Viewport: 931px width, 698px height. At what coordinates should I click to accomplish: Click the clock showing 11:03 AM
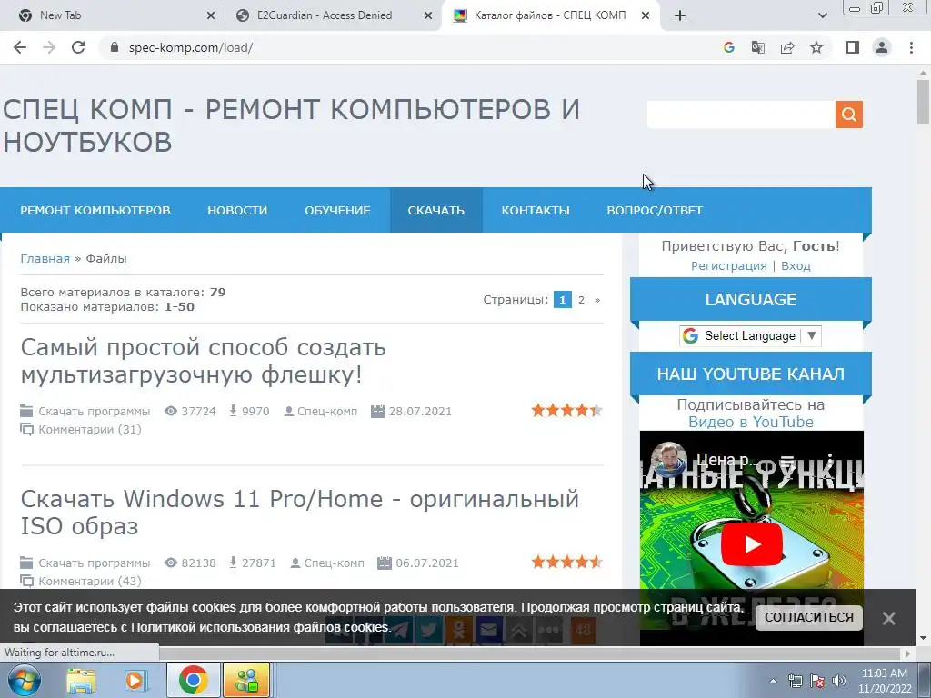884,673
